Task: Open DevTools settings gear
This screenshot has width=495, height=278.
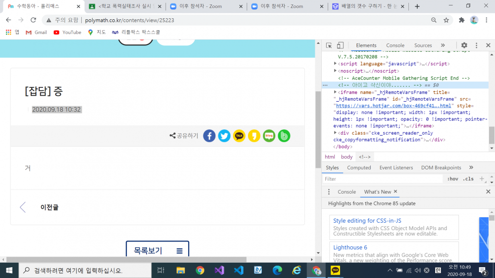Action: click(x=464, y=45)
